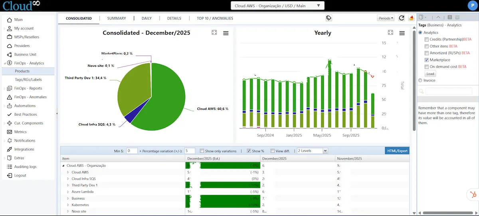The width and height of the screenshot is (479, 216).
Task: Open the Cur. Components icon
Action: pos(10,123)
